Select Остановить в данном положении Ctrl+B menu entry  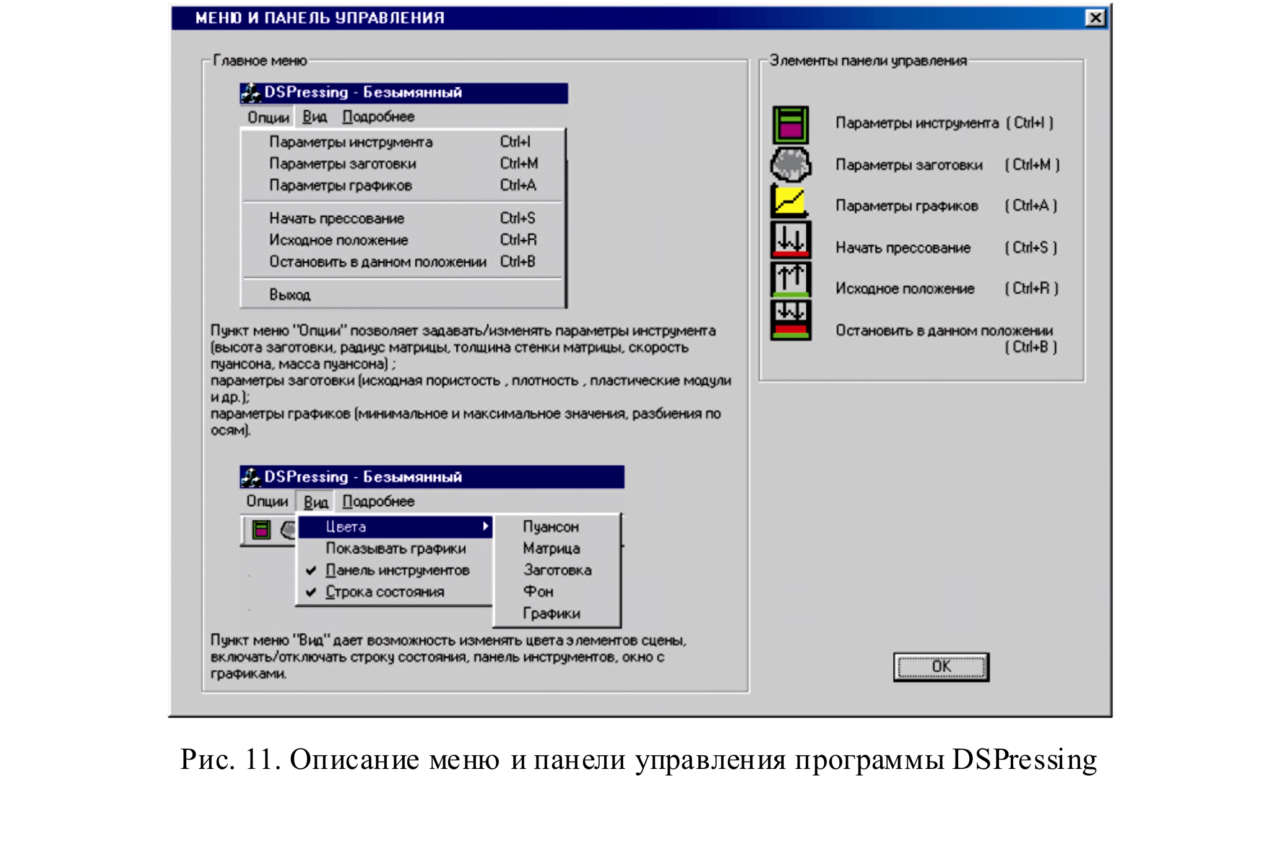pos(403,262)
